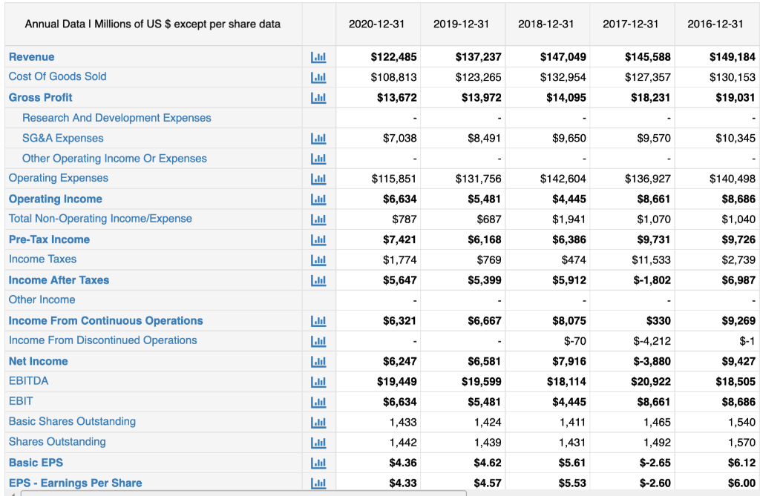Open the Income Taxes chart icon
760x496 pixels.
pos(318,259)
